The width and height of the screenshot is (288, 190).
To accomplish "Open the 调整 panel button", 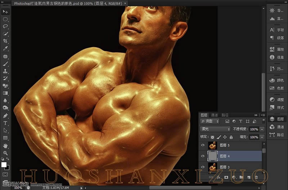I will pos(276,100).
